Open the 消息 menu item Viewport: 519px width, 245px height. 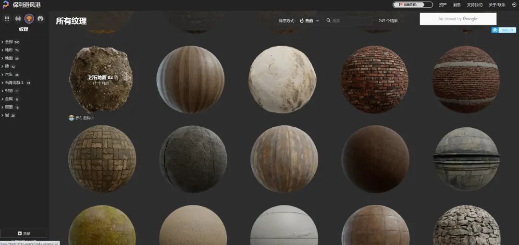pos(457,5)
